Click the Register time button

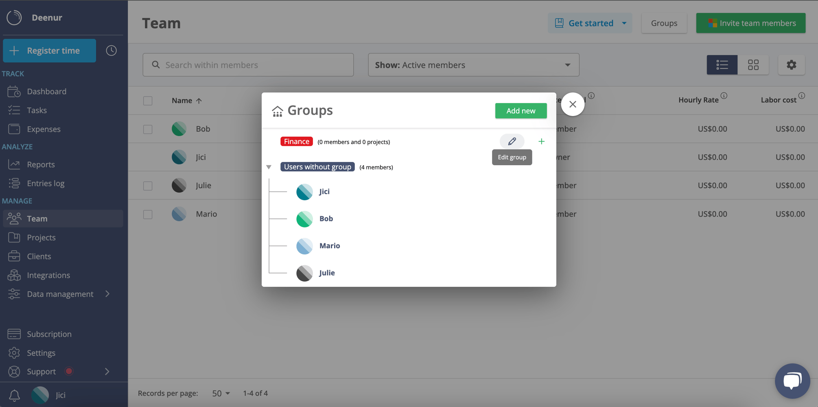point(49,50)
